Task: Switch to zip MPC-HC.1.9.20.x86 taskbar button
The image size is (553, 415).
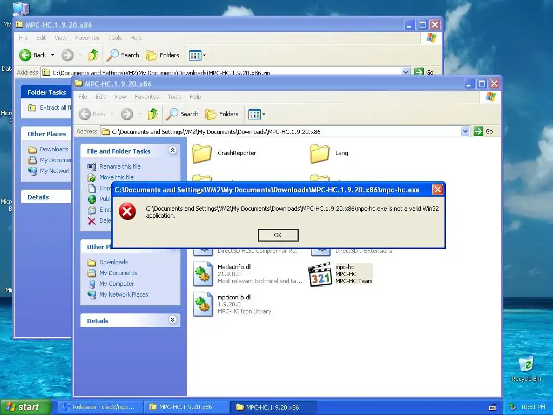Action: click(186, 407)
